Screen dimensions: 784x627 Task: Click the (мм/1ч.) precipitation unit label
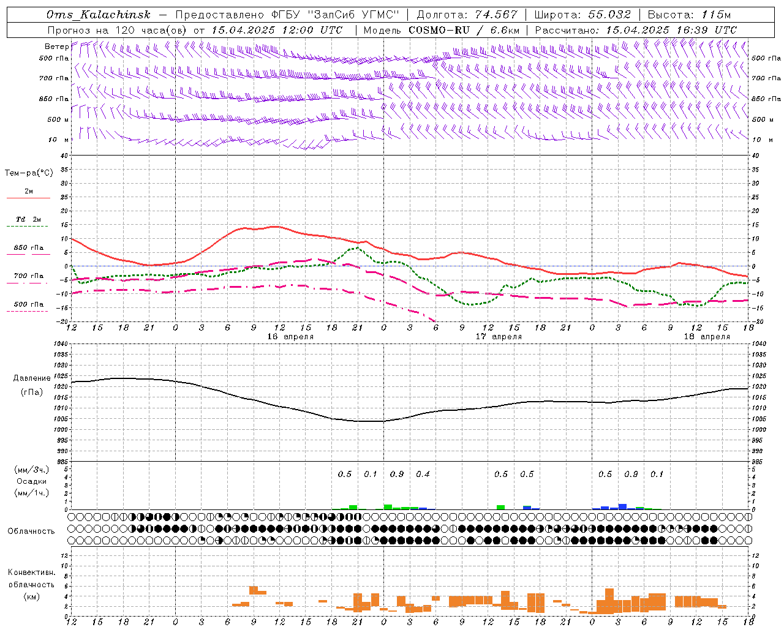pos(31,493)
